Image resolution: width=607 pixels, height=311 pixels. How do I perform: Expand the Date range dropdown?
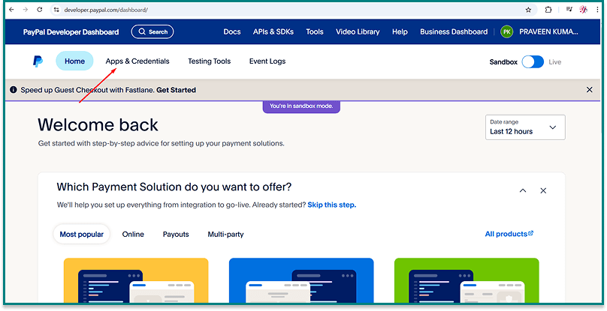[x=525, y=127]
